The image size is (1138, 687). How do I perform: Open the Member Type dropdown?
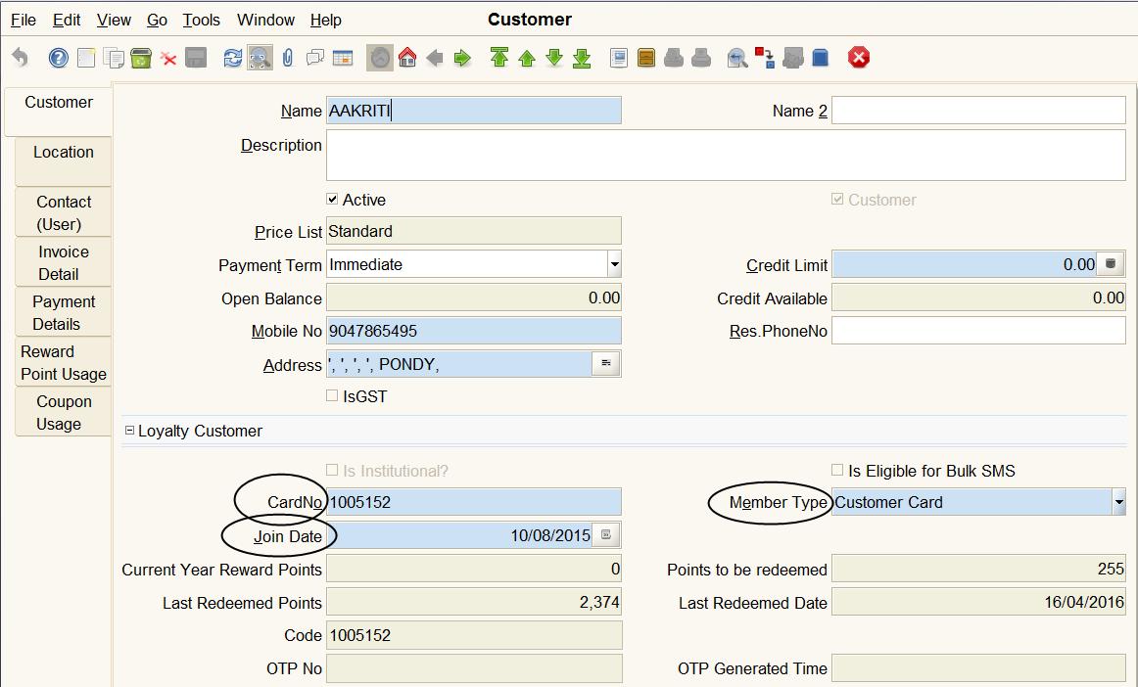pos(1119,502)
